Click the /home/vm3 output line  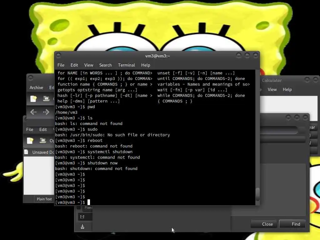[66, 112]
